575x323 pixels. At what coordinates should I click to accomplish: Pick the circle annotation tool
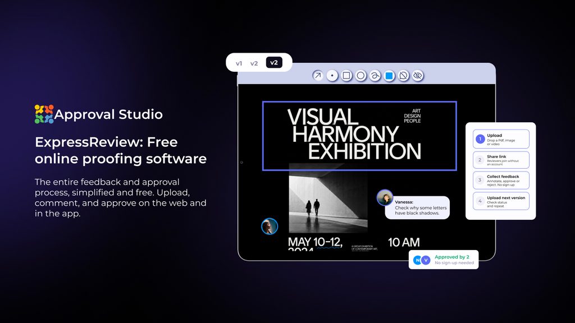point(360,76)
